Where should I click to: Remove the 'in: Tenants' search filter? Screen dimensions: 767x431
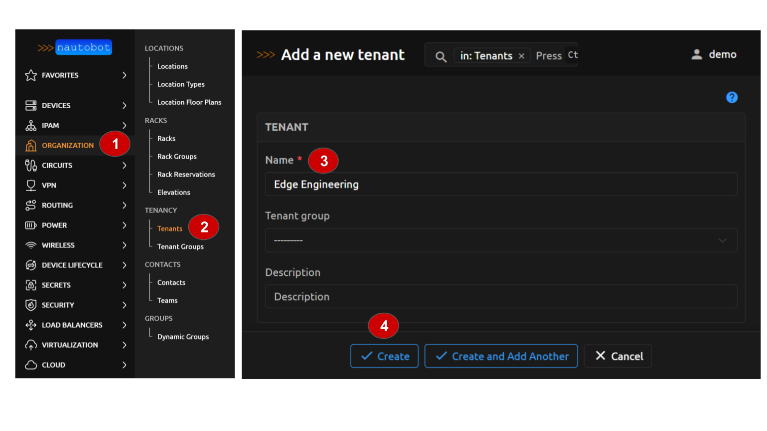(x=521, y=56)
